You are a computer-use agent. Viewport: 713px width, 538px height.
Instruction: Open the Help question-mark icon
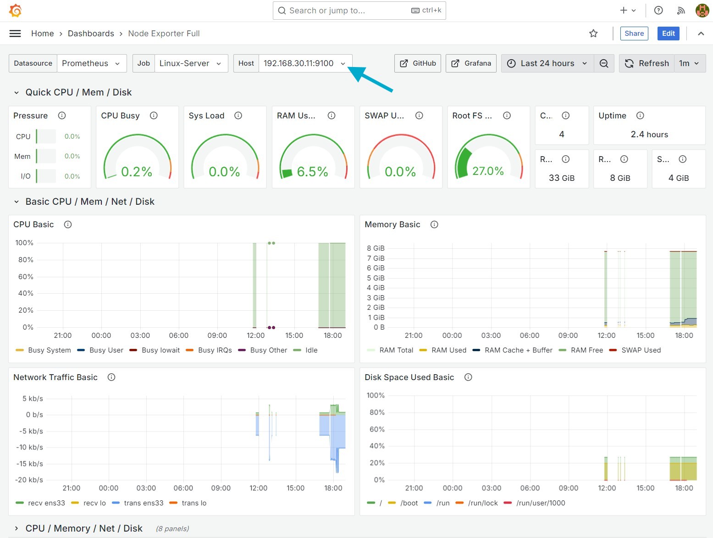click(x=658, y=10)
